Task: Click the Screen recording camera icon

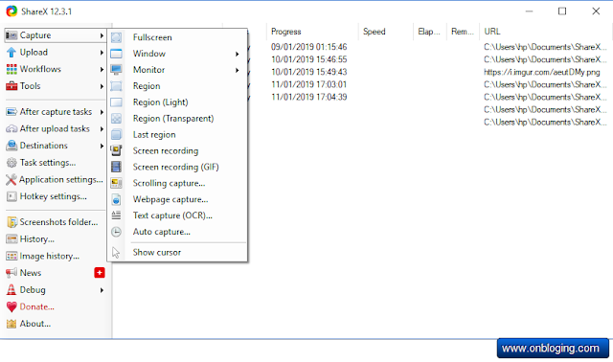Action: [116, 151]
